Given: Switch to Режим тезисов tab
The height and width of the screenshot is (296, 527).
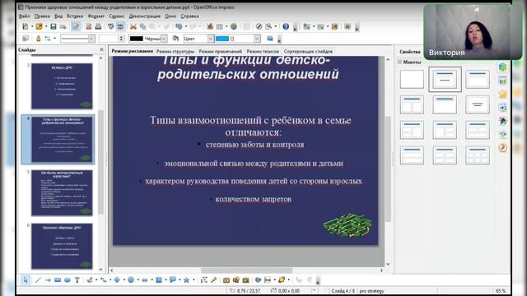Looking at the screenshot, I should click(x=263, y=51).
